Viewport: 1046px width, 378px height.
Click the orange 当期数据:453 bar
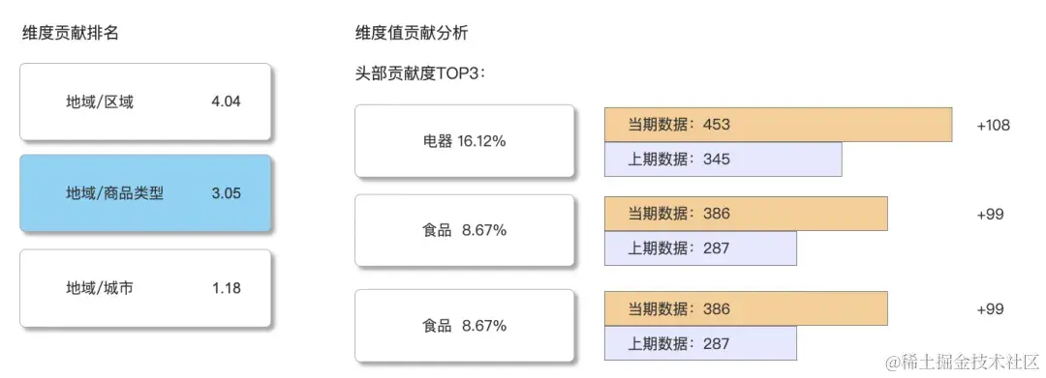coord(778,125)
